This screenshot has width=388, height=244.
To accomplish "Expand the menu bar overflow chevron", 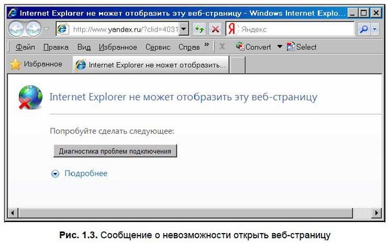I will [x=207, y=45].
